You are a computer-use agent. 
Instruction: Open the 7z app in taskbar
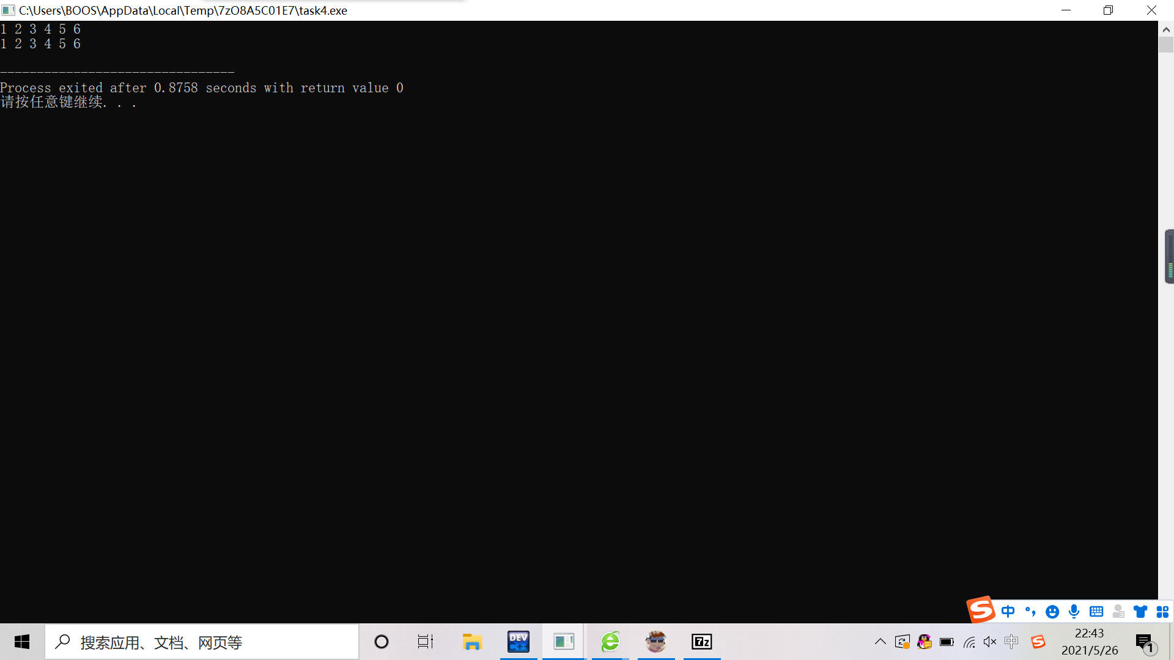(701, 642)
